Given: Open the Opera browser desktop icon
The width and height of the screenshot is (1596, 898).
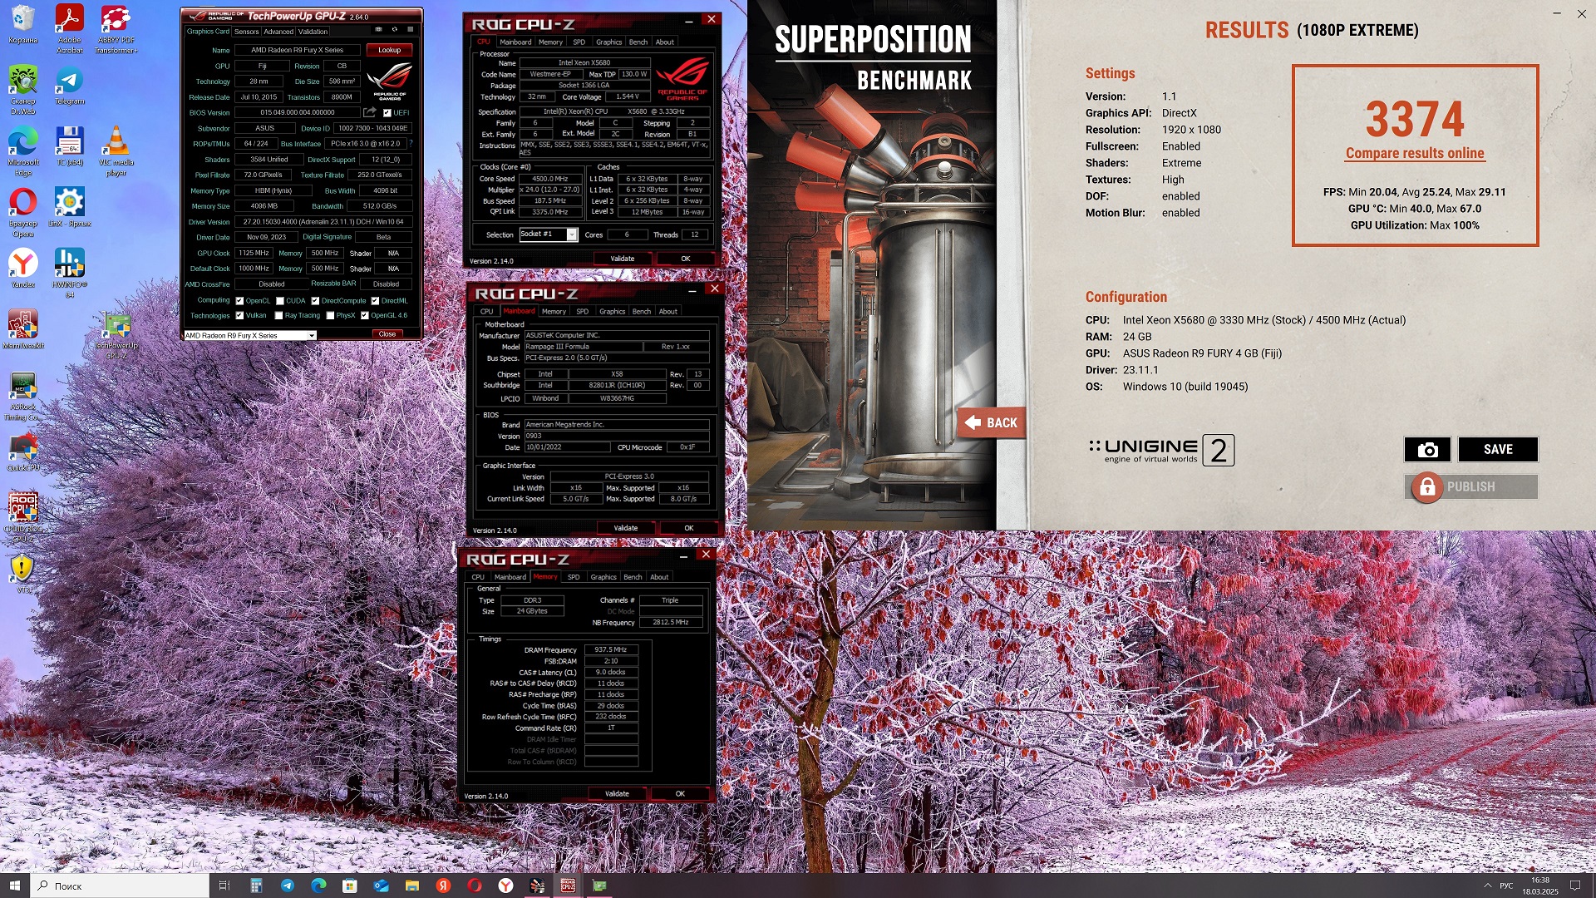Looking at the screenshot, I should [22, 213].
